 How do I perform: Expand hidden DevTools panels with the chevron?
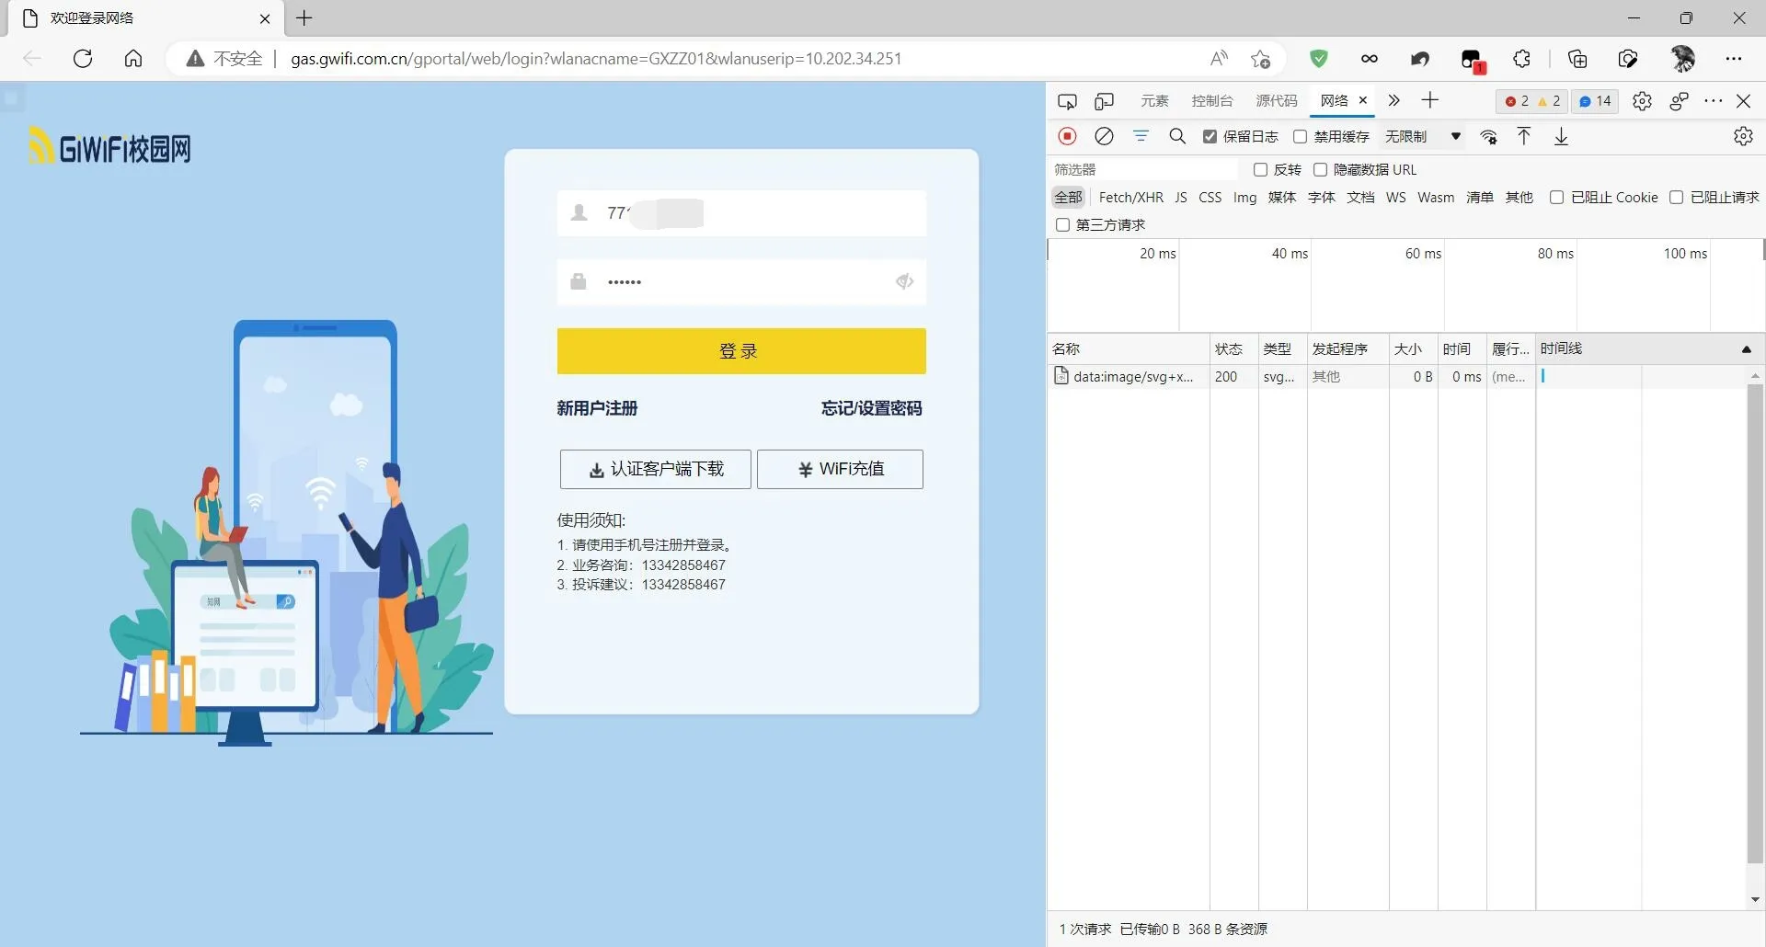click(1393, 101)
